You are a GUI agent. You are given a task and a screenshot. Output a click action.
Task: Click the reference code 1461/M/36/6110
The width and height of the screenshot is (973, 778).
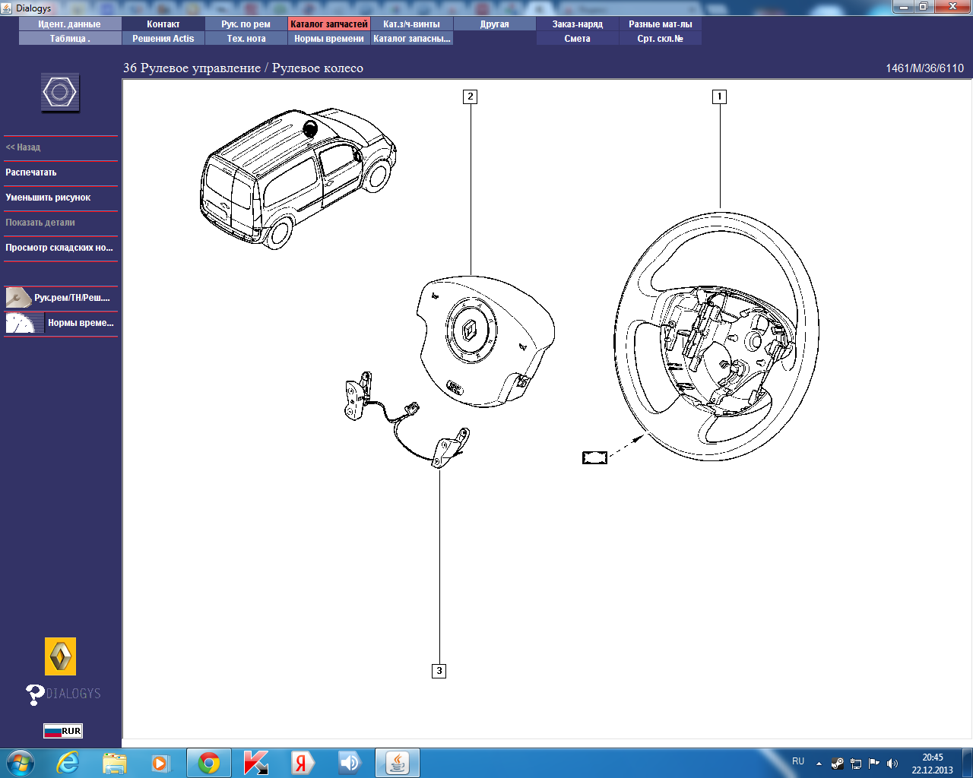924,68
